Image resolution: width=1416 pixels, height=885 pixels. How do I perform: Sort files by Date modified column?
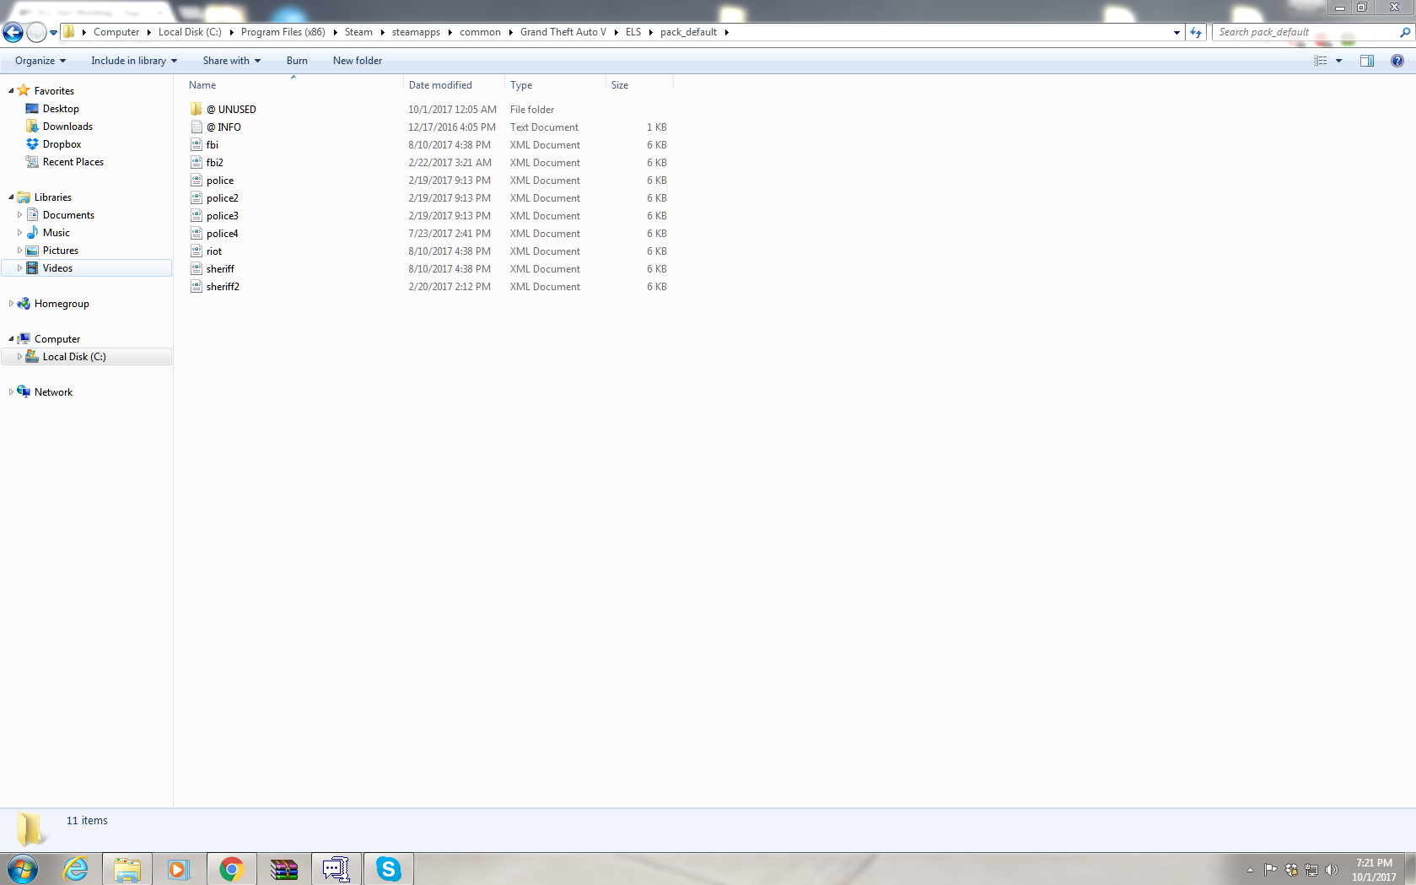(x=454, y=85)
